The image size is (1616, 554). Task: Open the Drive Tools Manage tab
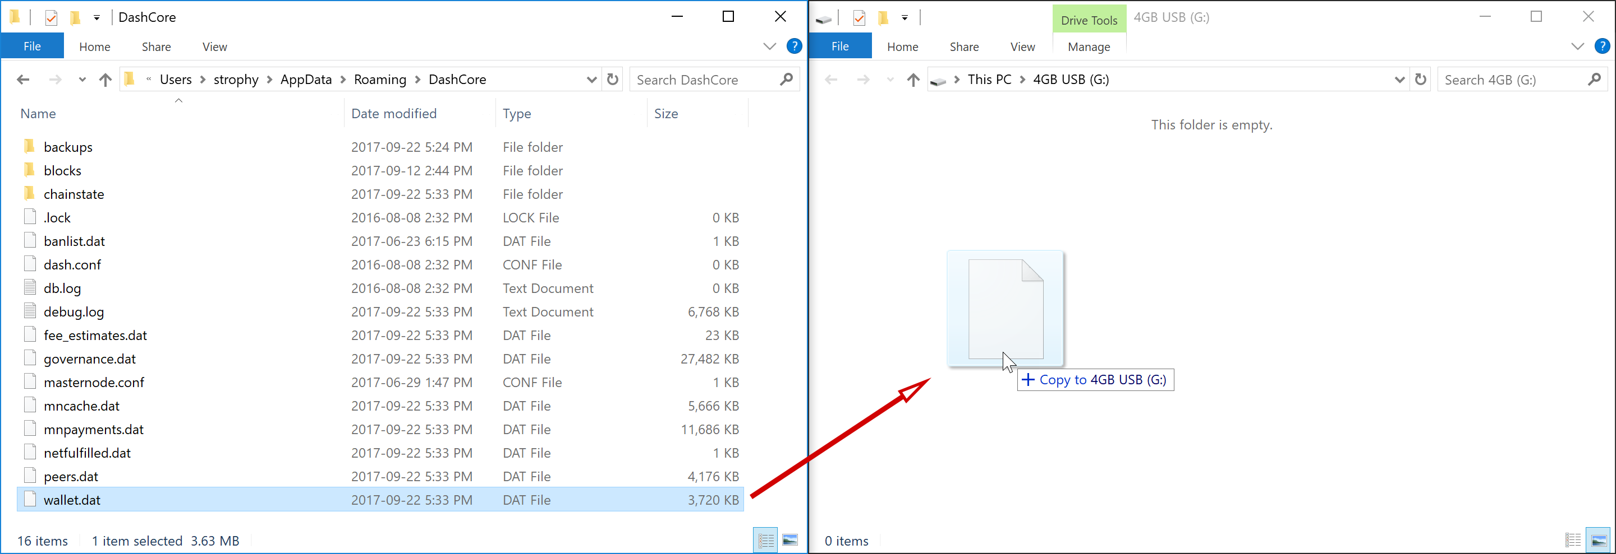coord(1089,47)
